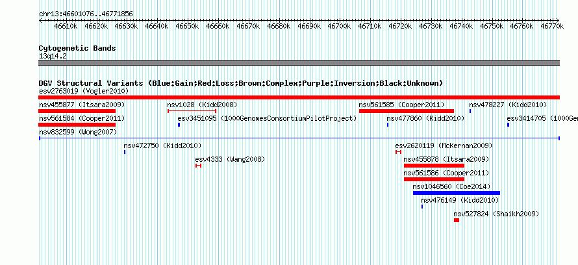Select the esv2763019 red loss bar

(x=299, y=97)
